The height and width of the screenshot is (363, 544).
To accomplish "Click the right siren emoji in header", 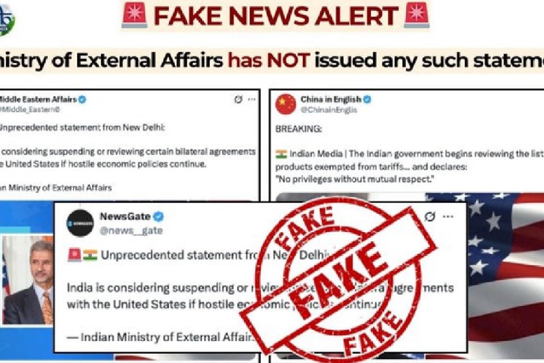I will tap(416, 15).
